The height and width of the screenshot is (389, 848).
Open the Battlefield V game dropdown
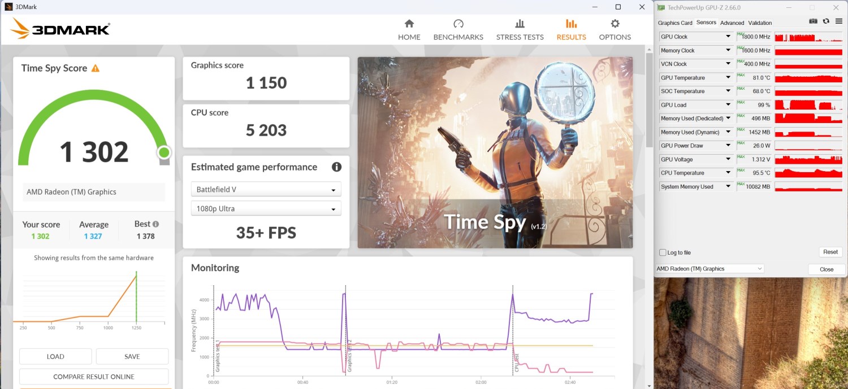point(266,190)
